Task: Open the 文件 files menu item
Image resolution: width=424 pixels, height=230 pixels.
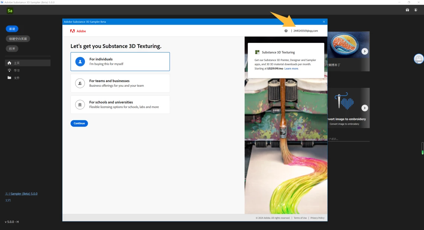Action: (x=28, y=78)
